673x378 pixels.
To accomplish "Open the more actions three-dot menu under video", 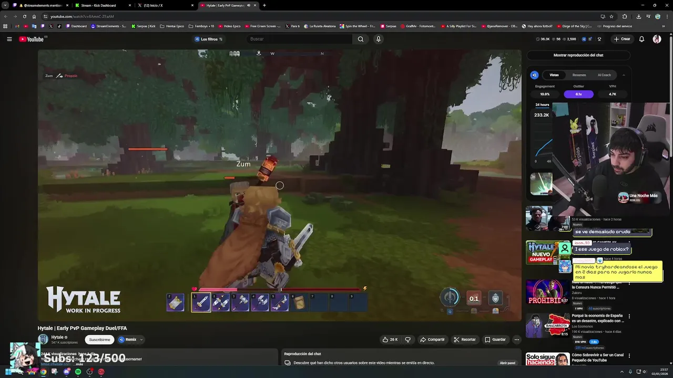I will [x=516, y=340].
